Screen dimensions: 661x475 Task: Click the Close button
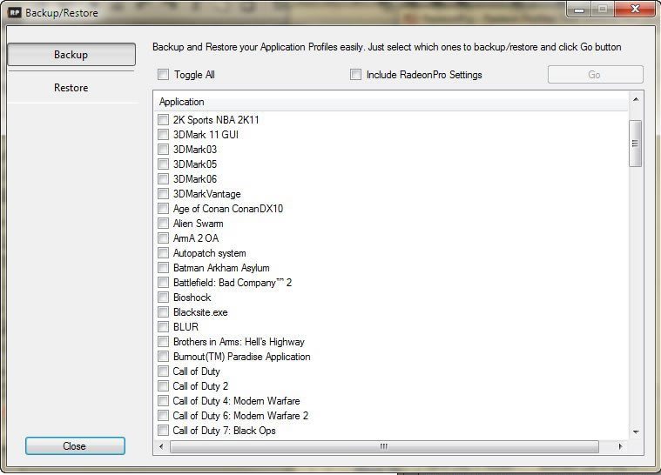[x=75, y=446]
